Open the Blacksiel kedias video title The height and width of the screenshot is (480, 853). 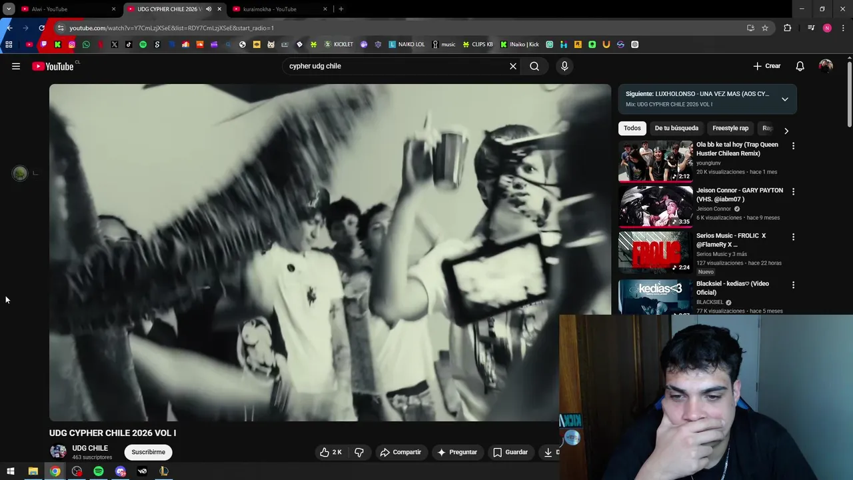tap(732, 288)
